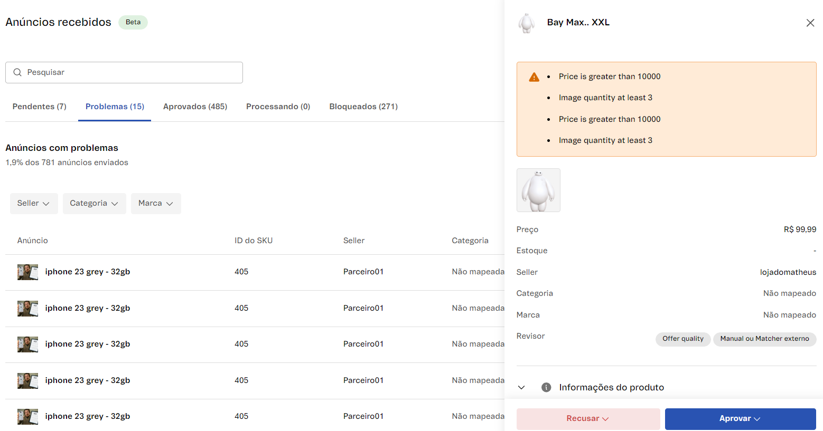Click the Bay Max product avatar icon

(527, 22)
